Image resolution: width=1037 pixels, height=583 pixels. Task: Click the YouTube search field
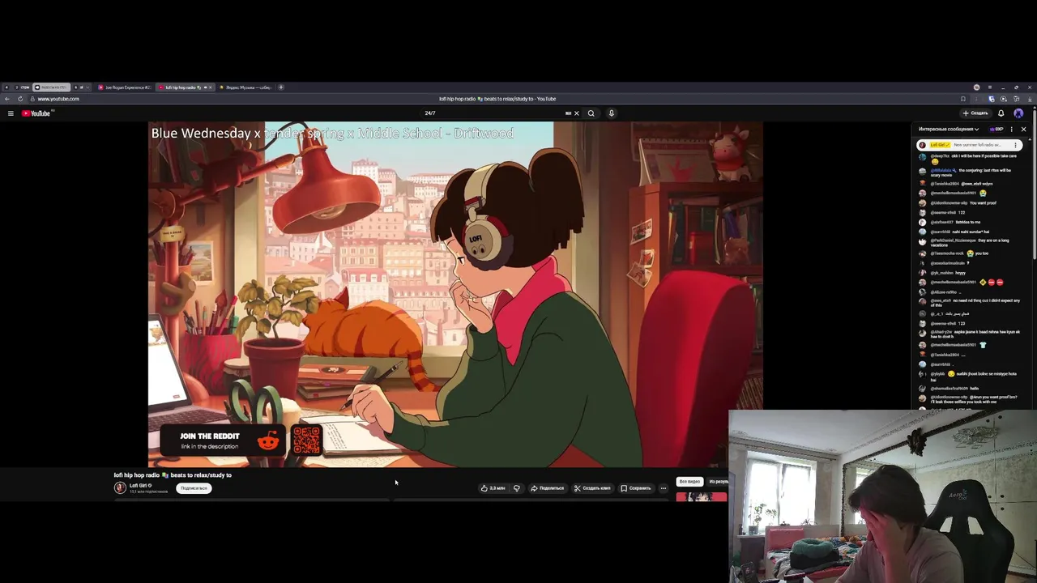point(494,113)
